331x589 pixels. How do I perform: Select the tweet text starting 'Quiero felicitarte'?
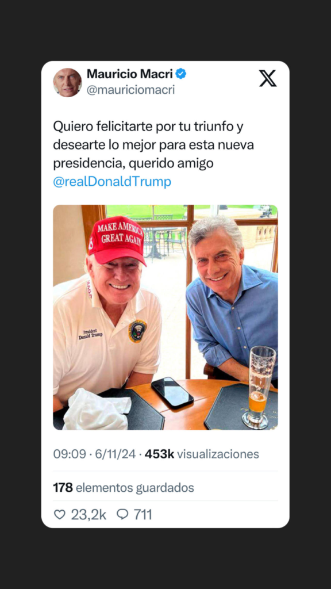pos(153,155)
